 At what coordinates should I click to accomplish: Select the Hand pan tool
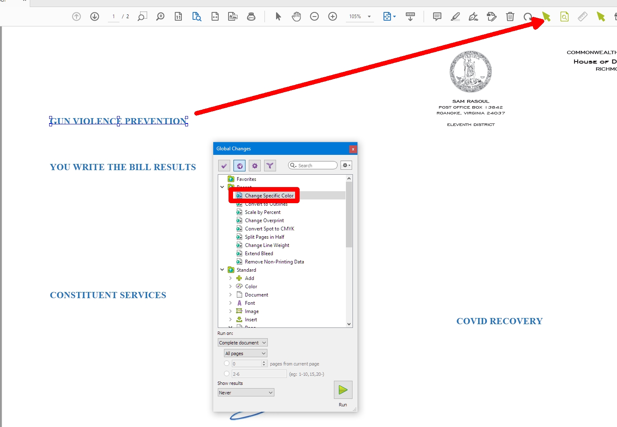tap(296, 17)
